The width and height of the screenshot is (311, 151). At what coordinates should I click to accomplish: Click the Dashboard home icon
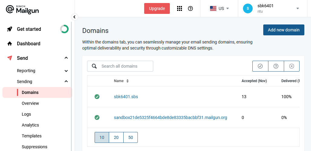(x=10, y=43)
